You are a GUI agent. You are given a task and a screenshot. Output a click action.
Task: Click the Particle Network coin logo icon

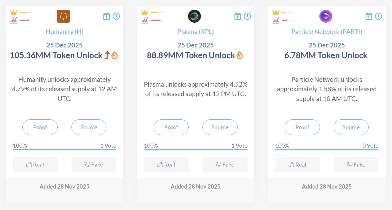(x=326, y=16)
